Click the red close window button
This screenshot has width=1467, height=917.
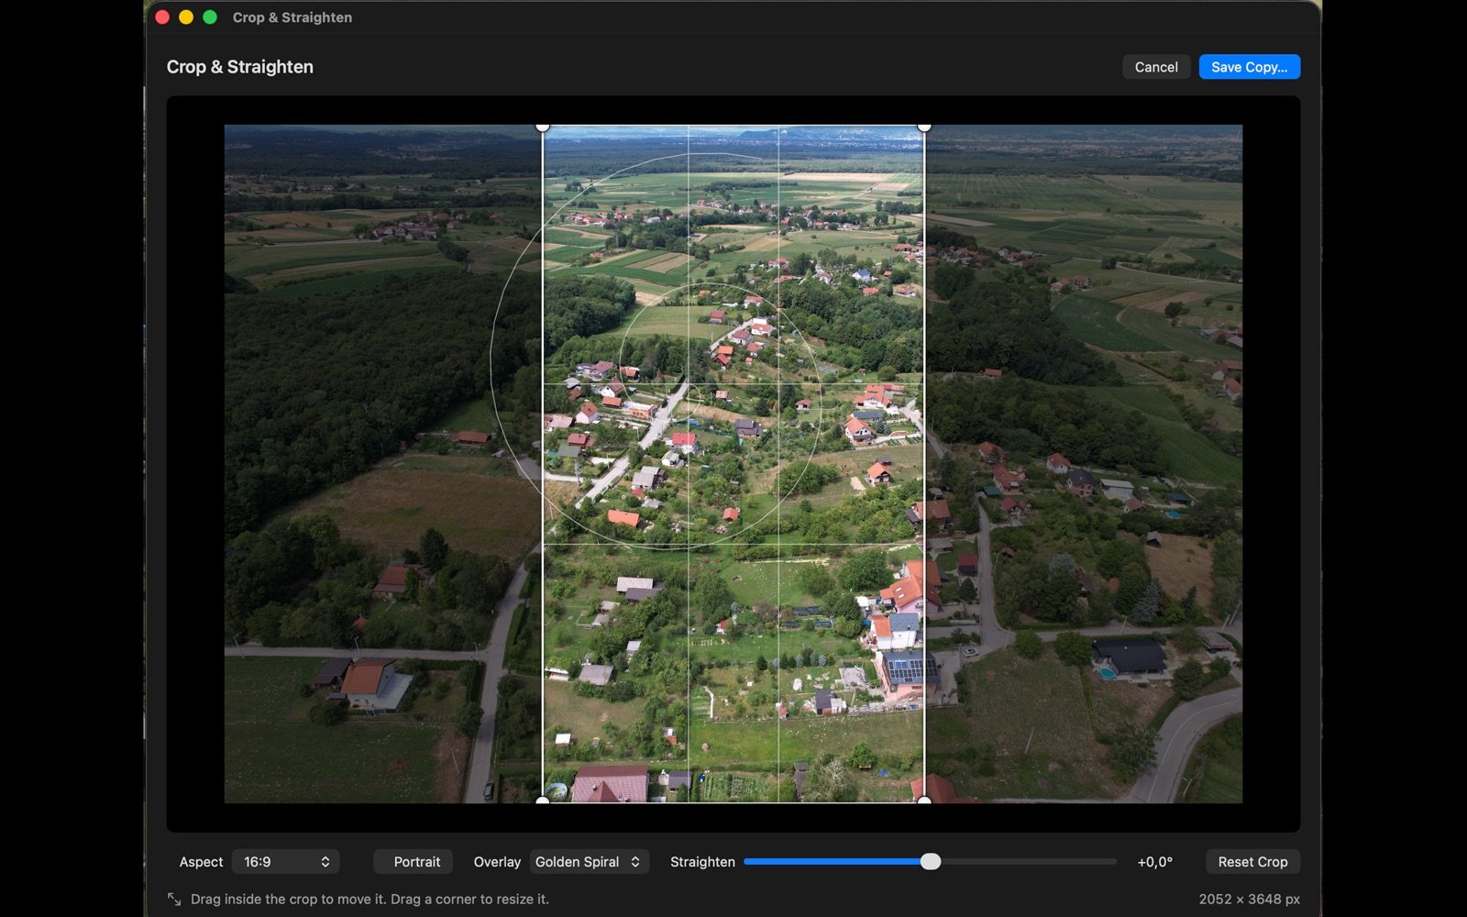(x=162, y=17)
